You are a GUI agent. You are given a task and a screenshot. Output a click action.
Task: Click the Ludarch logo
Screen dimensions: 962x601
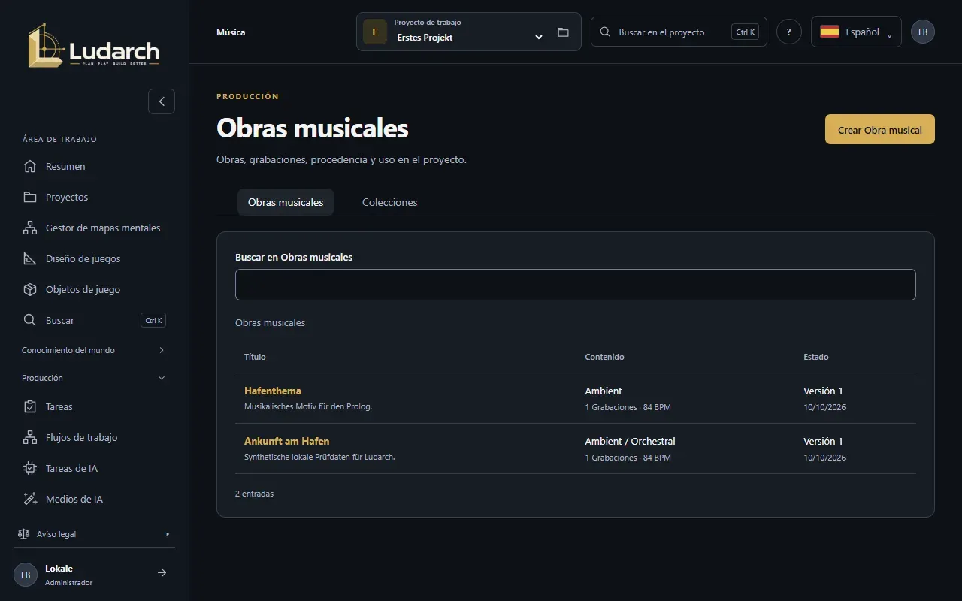click(94, 46)
